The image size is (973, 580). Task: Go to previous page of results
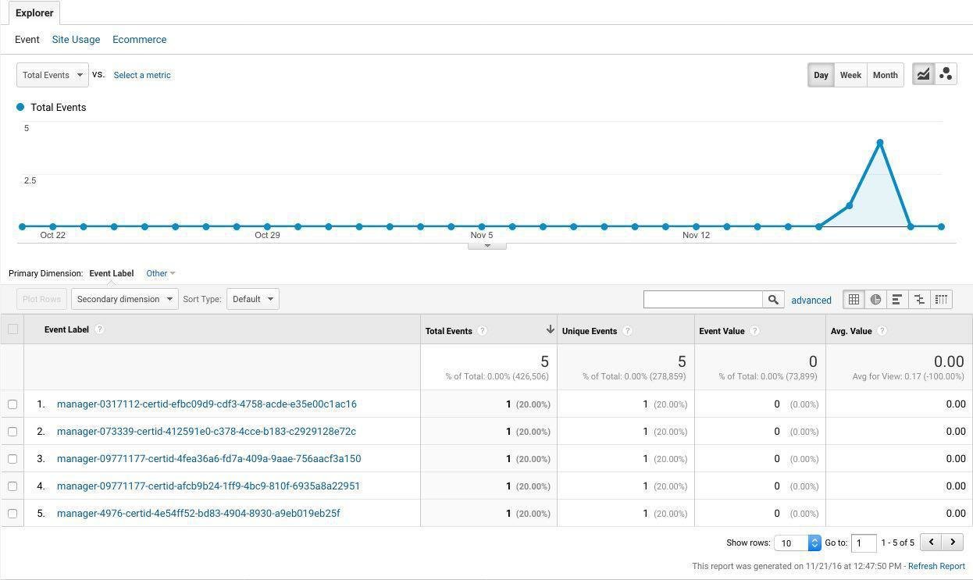click(x=931, y=542)
